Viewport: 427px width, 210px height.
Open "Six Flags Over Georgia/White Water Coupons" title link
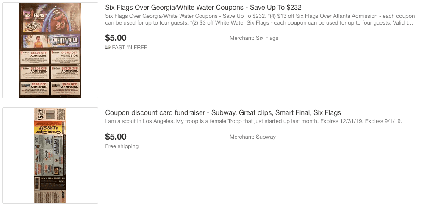pyautogui.click(x=203, y=8)
